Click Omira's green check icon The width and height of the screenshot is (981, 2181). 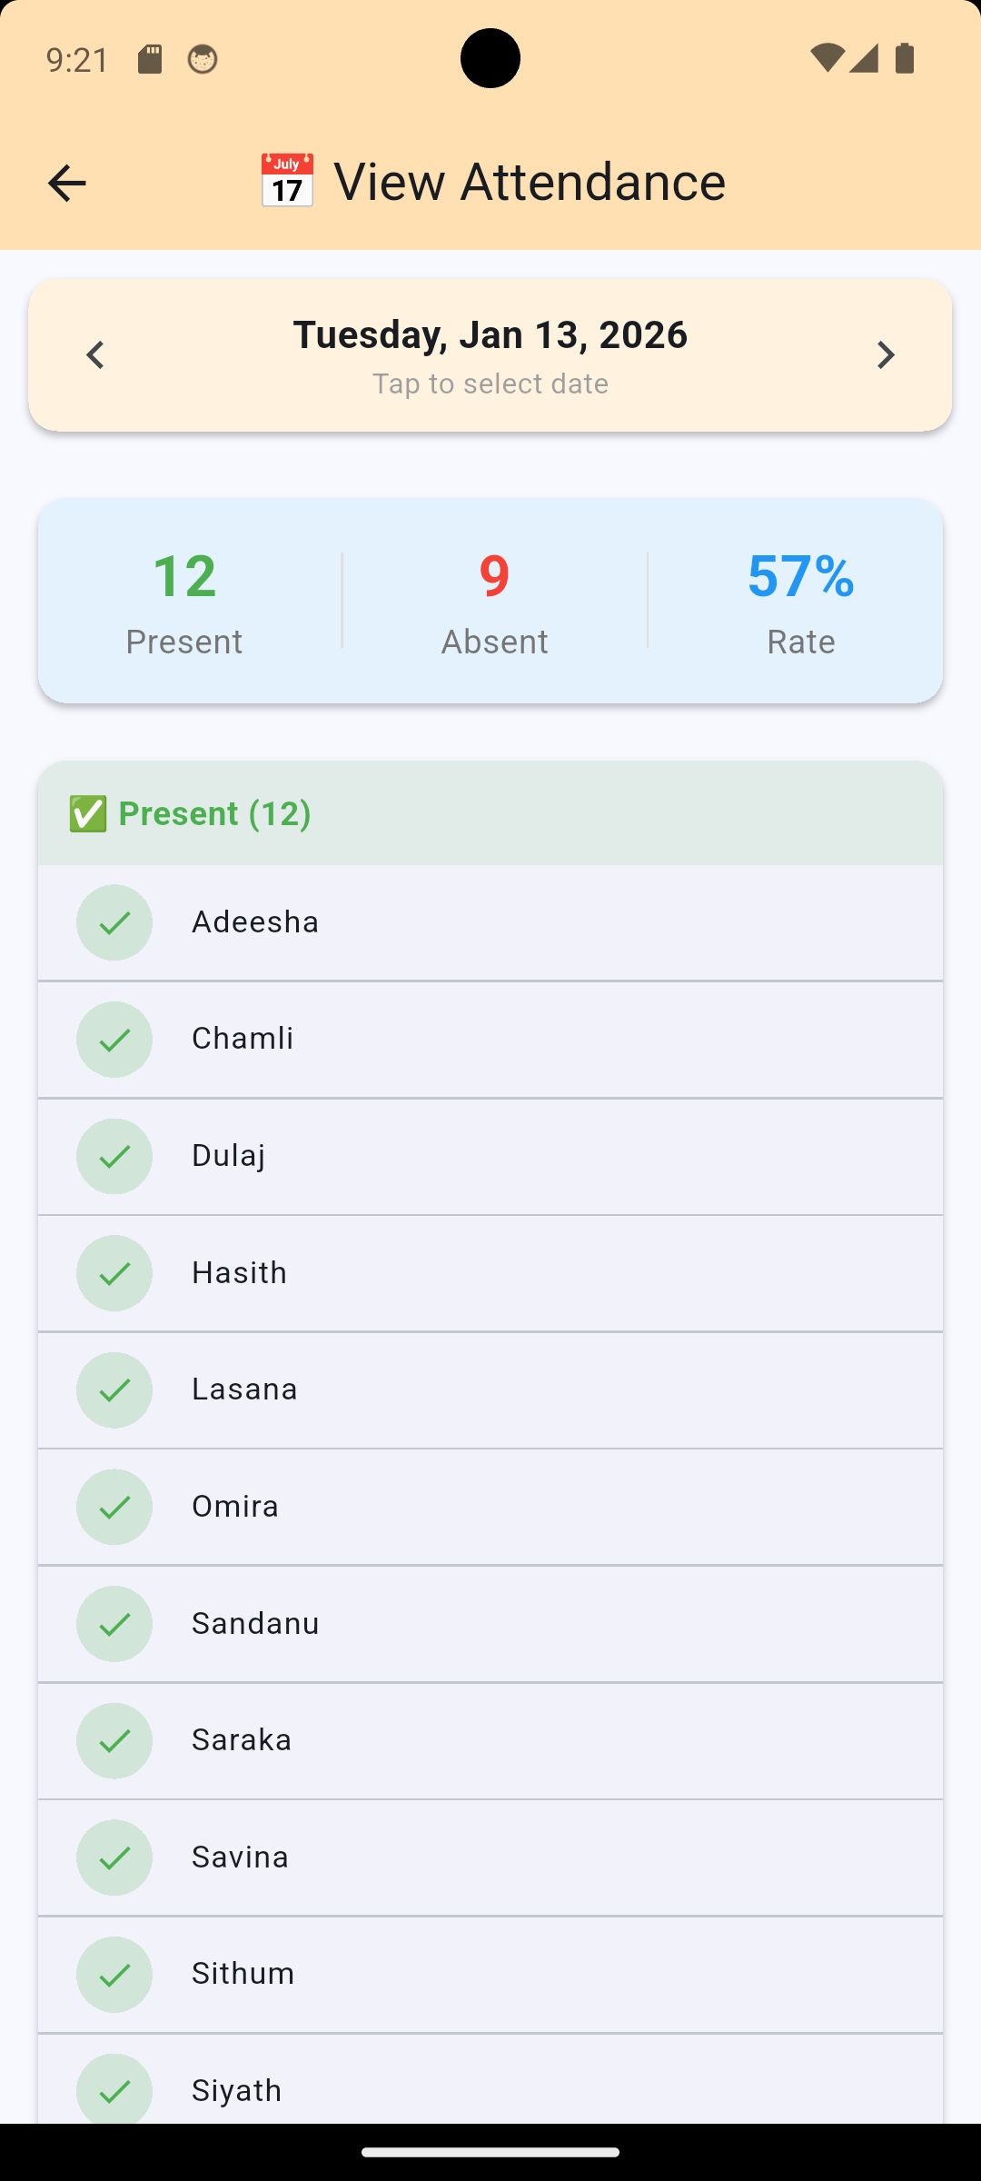(114, 1507)
